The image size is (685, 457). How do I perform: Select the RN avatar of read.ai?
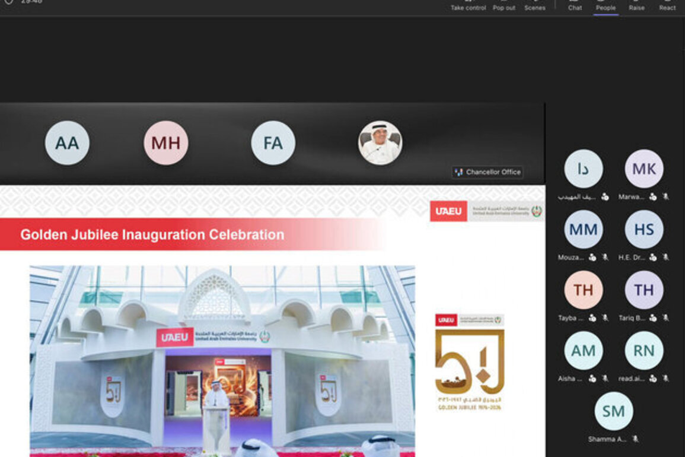tap(644, 351)
